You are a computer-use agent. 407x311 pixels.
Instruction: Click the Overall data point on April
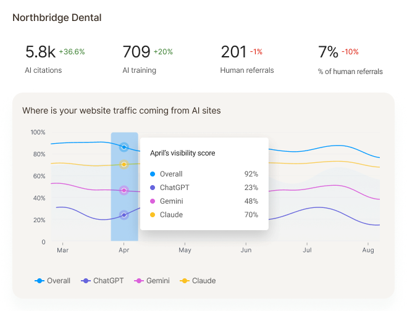[124, 147]
